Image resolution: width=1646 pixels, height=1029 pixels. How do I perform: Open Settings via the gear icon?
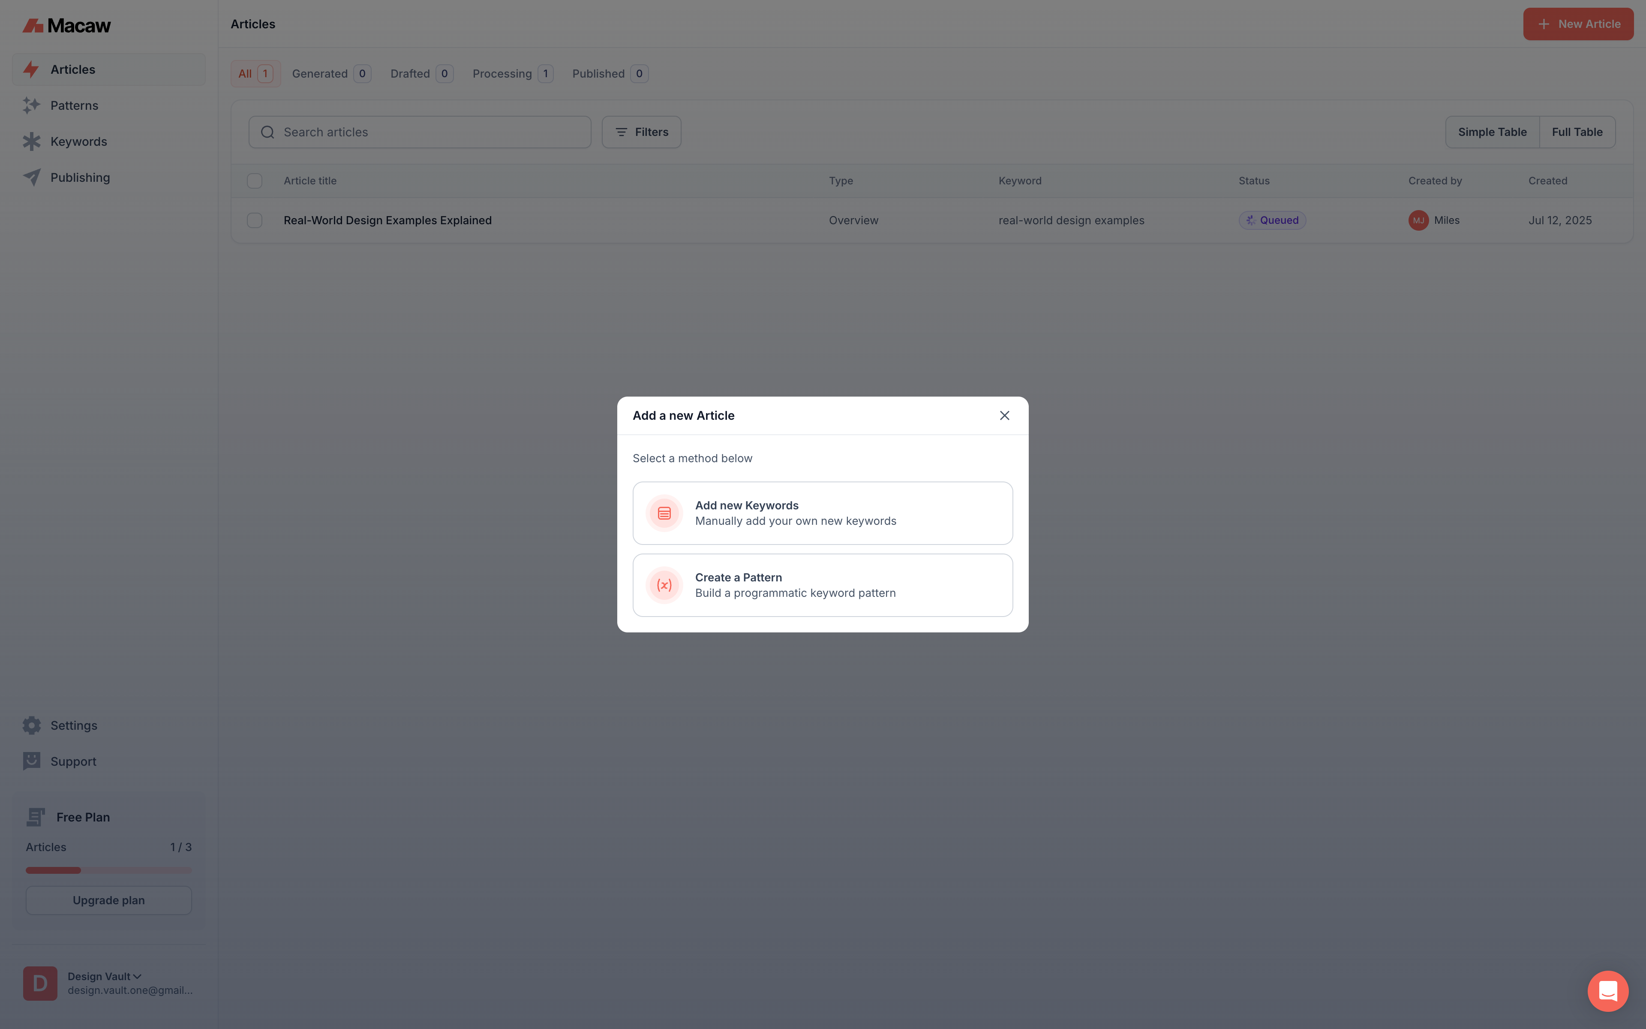point(31,725)
